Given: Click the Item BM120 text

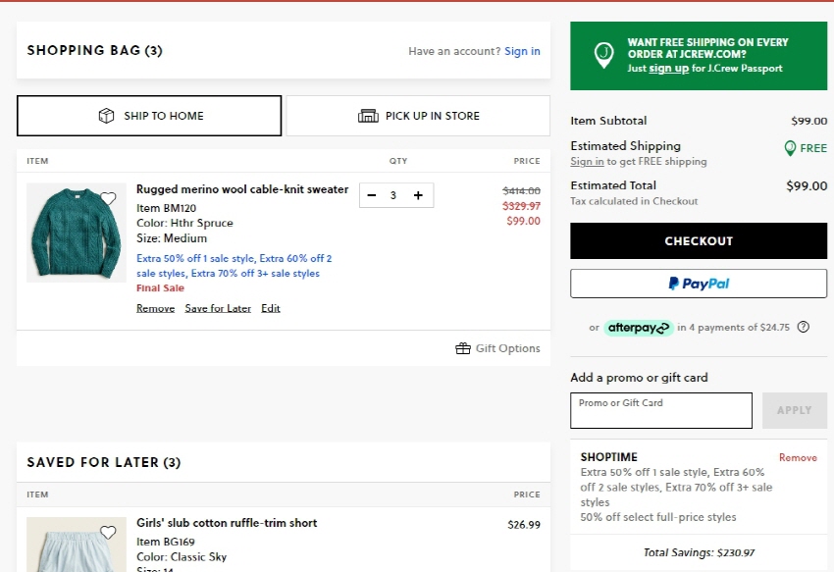Looking at the screenshot, I should click(x=166, y=208).
